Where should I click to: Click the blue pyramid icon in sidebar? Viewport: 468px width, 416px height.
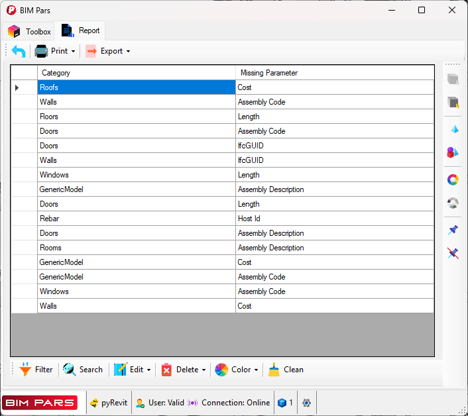[x=453, y=129]
